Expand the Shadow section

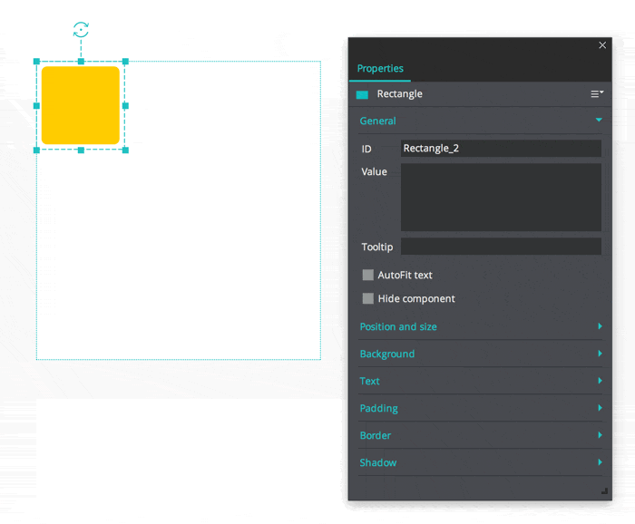tap(600, 462)
